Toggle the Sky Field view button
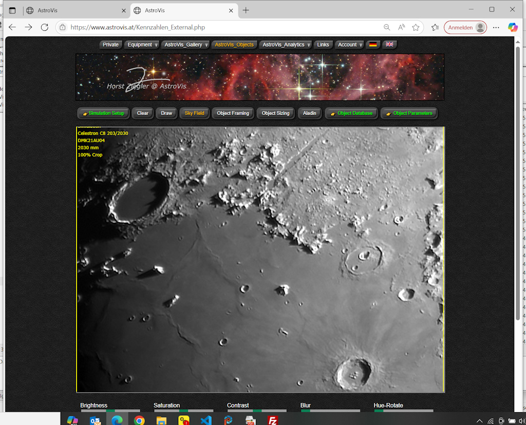The image size is (526, 425). click(x=194, y=113)
